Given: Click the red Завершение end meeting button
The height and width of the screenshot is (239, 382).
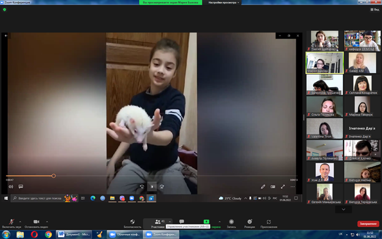Looking at the screenshot, I should tap(368, 224).
